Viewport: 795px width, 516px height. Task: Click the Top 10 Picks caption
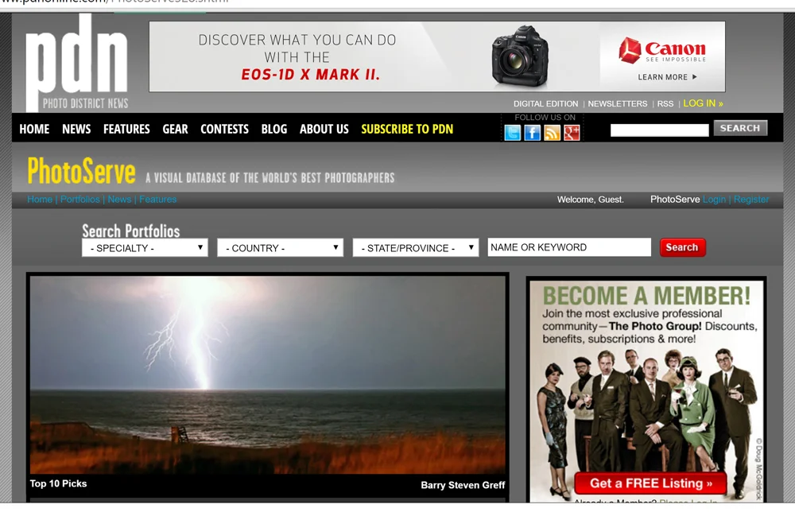point(58,483)
